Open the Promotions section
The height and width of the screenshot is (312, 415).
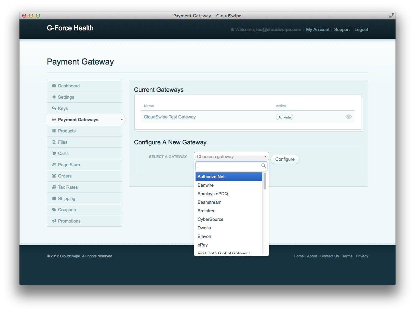coord(84,221)
